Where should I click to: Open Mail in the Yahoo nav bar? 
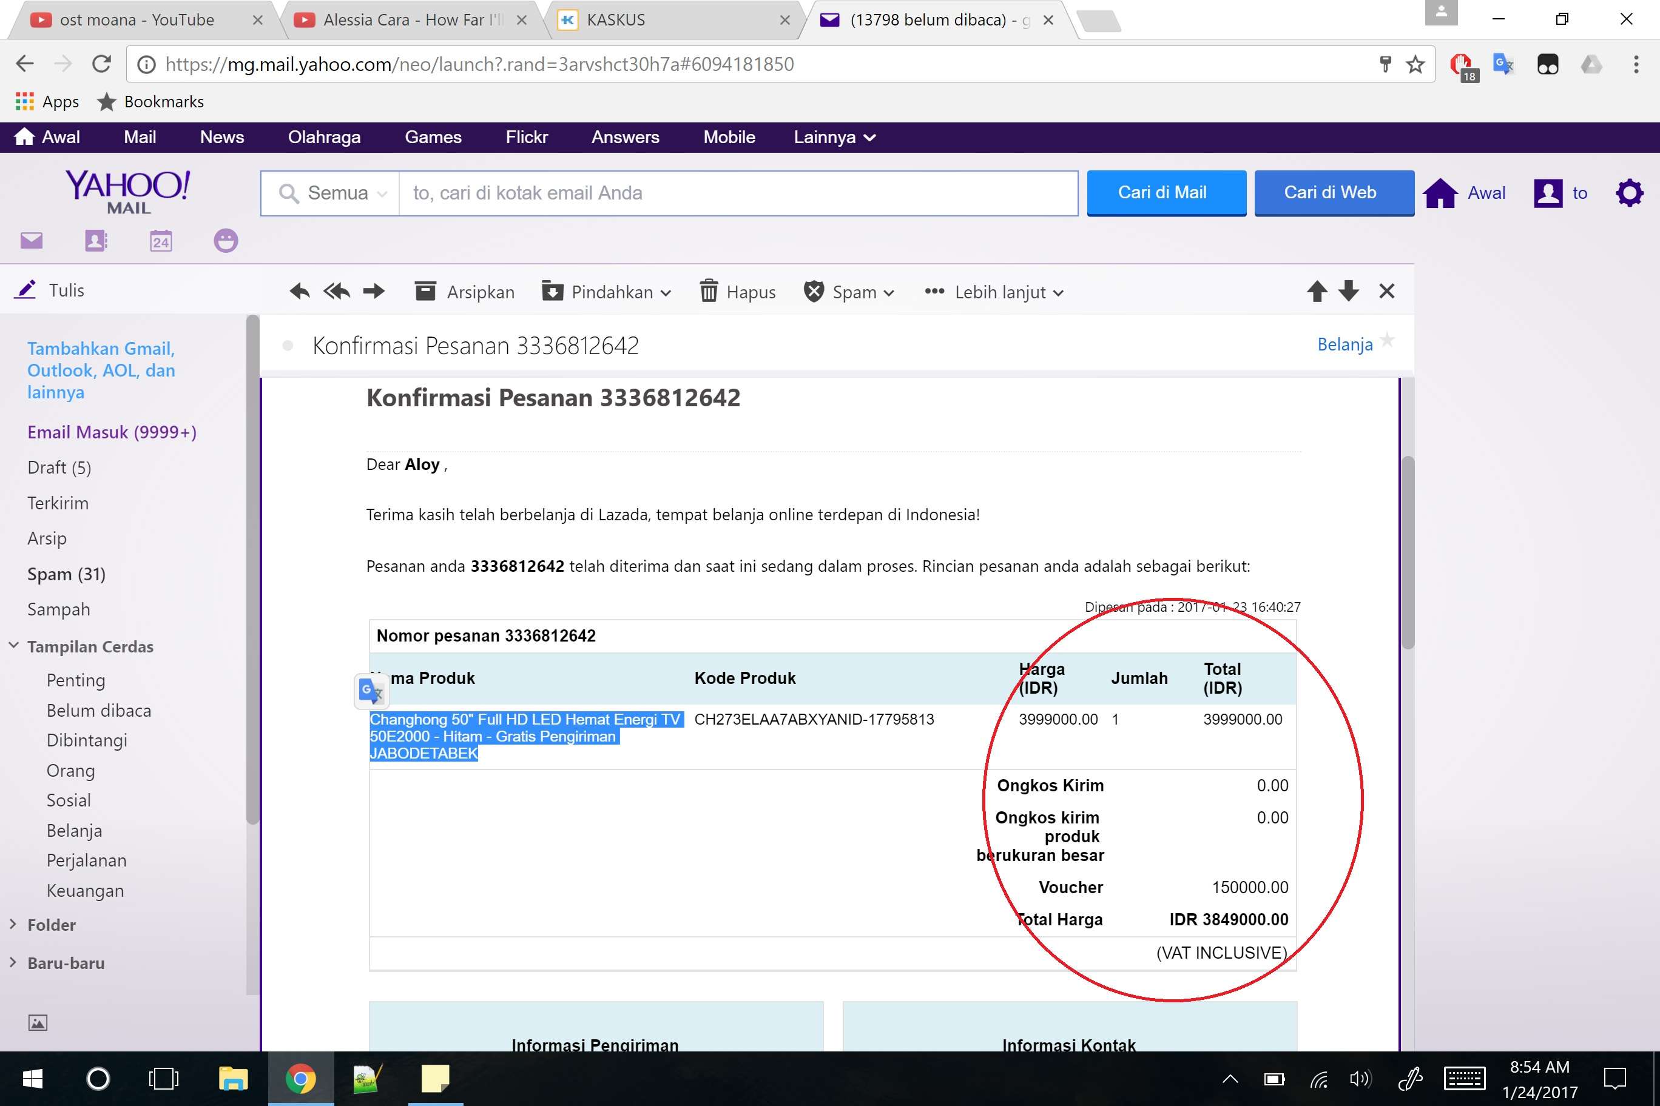[140, 137]
